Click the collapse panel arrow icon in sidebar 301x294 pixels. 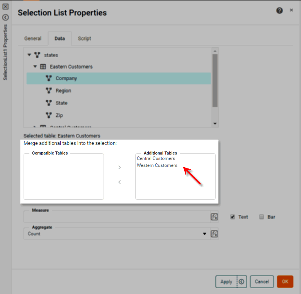[5, 17]
